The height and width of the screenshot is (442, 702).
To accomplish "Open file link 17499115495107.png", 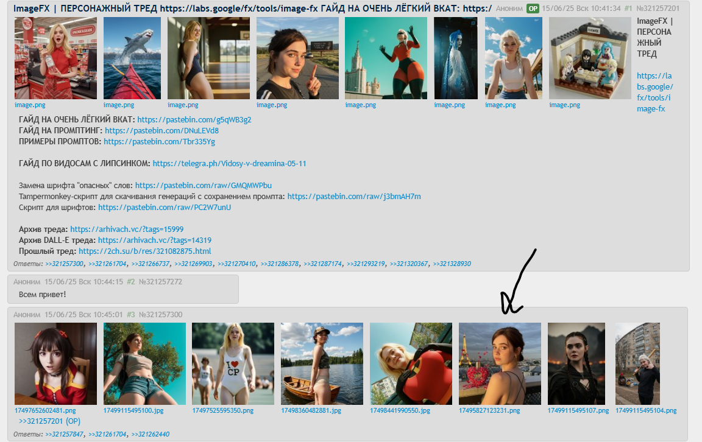I will pos(578,410).
